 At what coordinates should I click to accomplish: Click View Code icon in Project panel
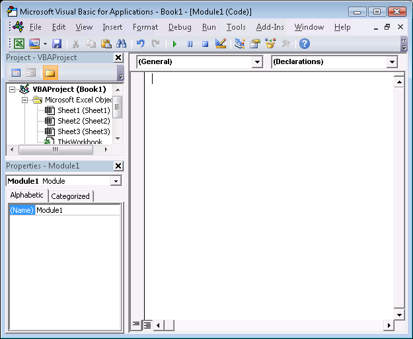pos(16,73)
